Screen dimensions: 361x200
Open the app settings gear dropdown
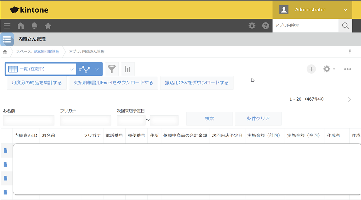[329, 69]
